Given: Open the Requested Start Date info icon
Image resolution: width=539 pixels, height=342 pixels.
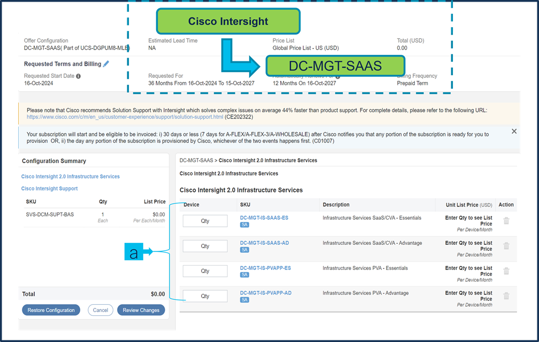Looking at the screenshot, I should (x=79, y=76).
